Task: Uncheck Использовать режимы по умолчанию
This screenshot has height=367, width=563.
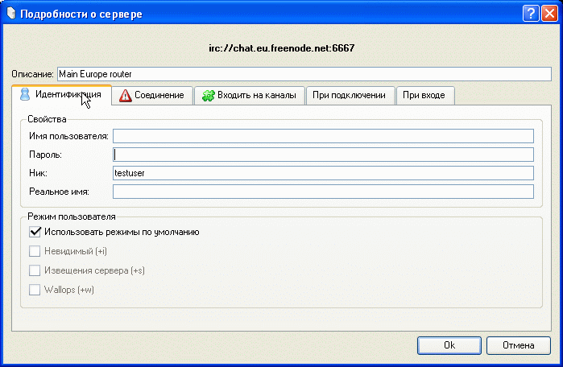Action: click(35, 232)
